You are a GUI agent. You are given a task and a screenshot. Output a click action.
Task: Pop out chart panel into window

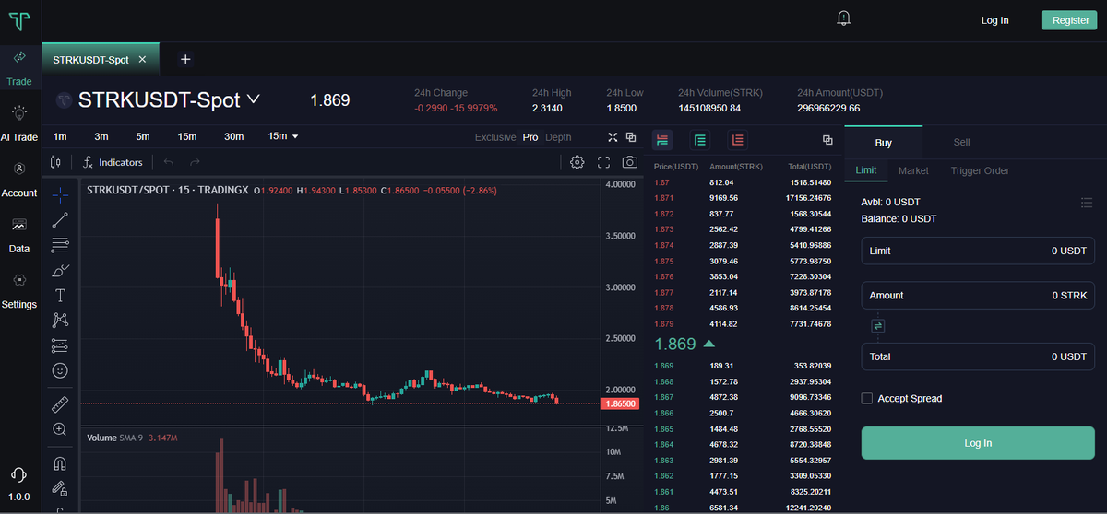coord(631,137)
